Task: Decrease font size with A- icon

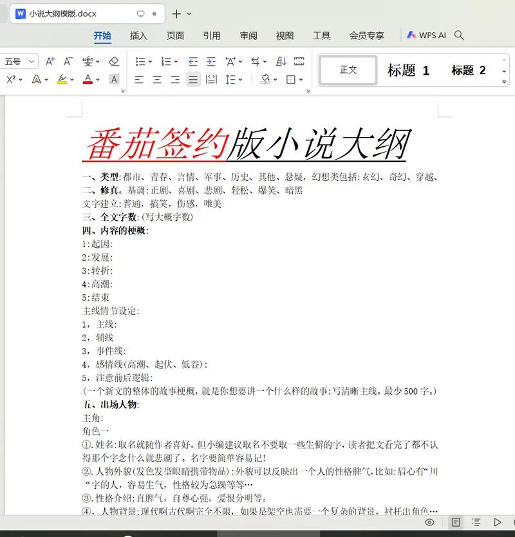Action: click(68, 61)
